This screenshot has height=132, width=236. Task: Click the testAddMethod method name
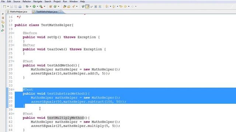coord(60,65)
